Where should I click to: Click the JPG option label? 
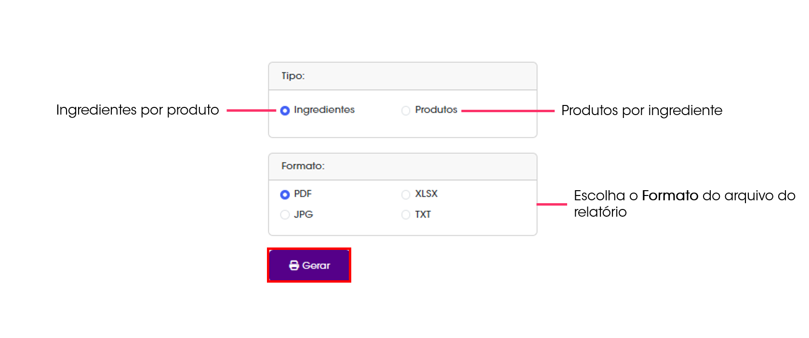(x=303, y=214)
